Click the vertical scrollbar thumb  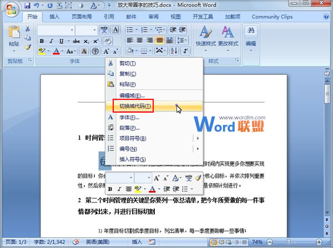pos(327,94)
